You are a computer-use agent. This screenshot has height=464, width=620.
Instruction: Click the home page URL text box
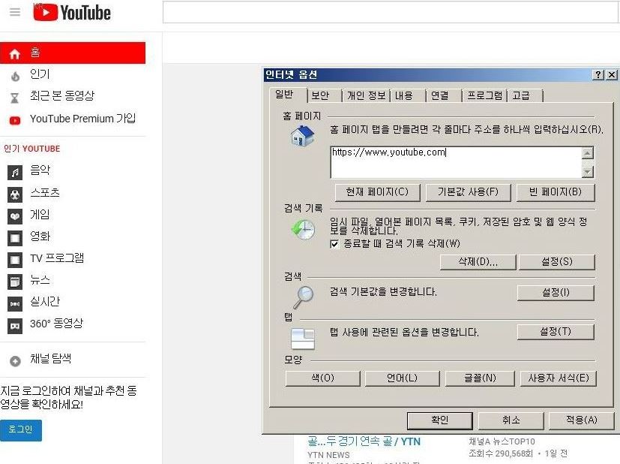click(x=456, y=162)
